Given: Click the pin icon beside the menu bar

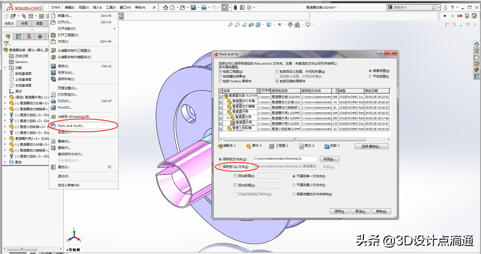Looking at the screenshot, I should tap(154, 8).
